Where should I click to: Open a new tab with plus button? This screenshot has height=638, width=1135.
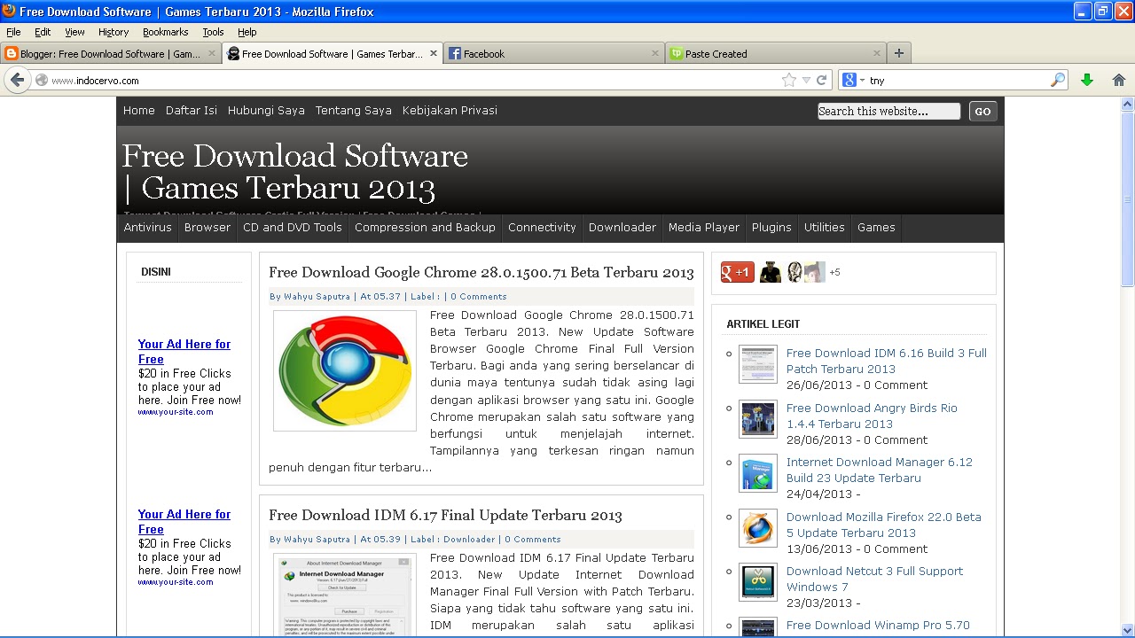point(898,53)
